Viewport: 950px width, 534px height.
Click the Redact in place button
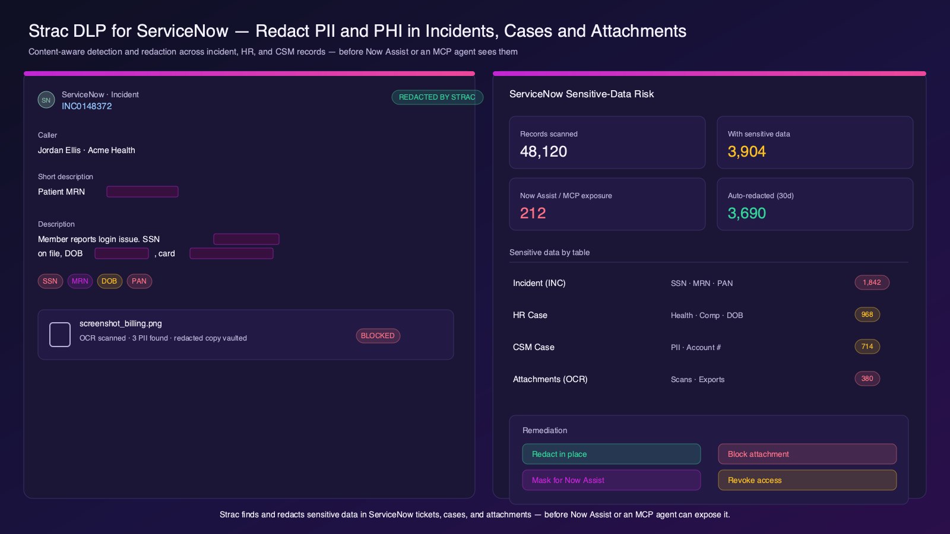coord(612,454)
